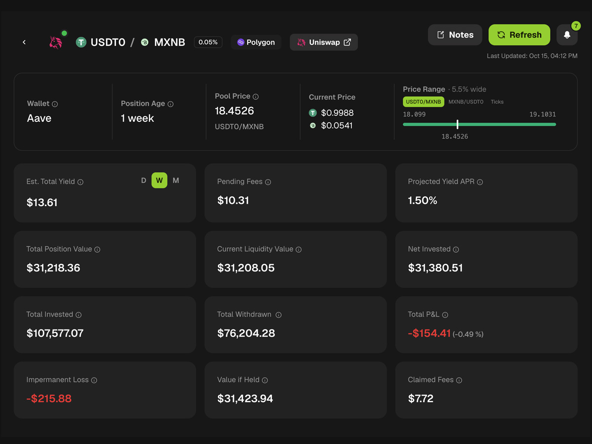This screenshot has width=592, height=444.
Task: Show info tooltip for Pool Price
Action: pyautogui.click(x=256, y=97)
